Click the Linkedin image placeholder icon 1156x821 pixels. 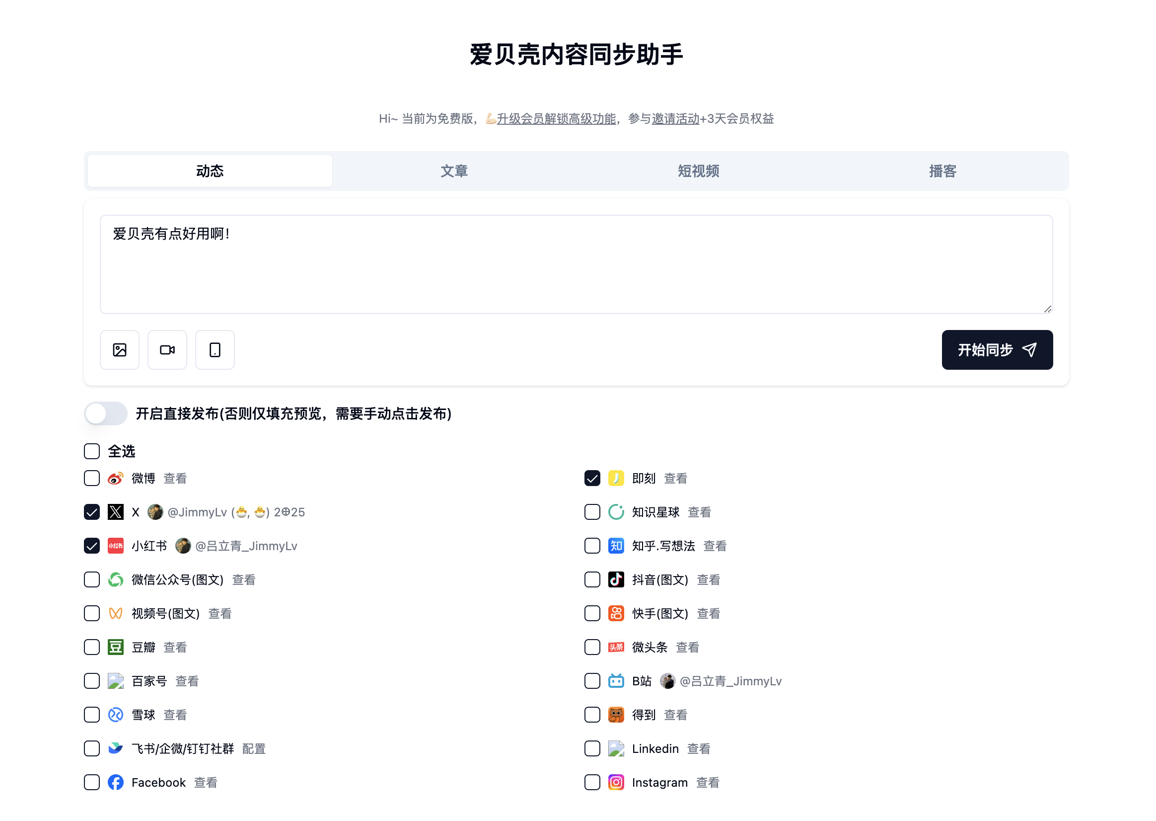[617, 749]
